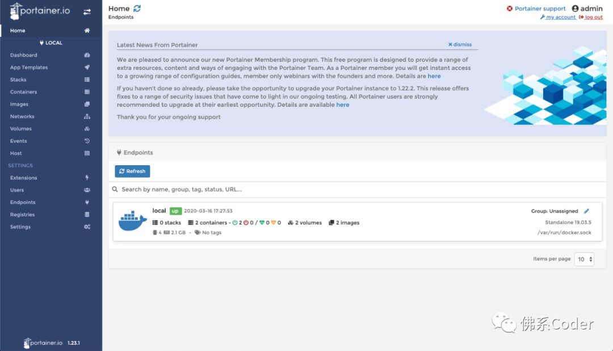Click the Events history icon
613x351 pixels.
pyautogui.click(x=87, y=141)
